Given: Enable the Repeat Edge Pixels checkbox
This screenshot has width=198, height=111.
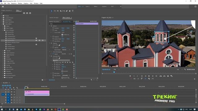Looking at the screenshot, I should click(62, 78).
